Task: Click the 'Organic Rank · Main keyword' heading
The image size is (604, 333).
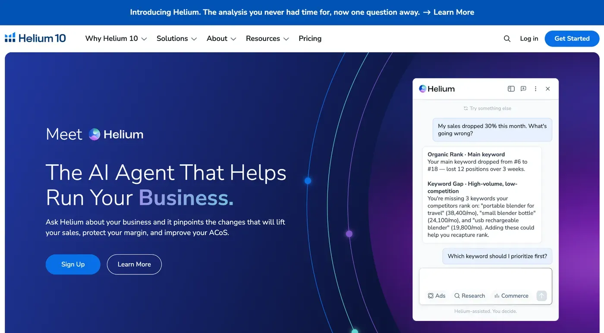Action: [x=466, y=154]
